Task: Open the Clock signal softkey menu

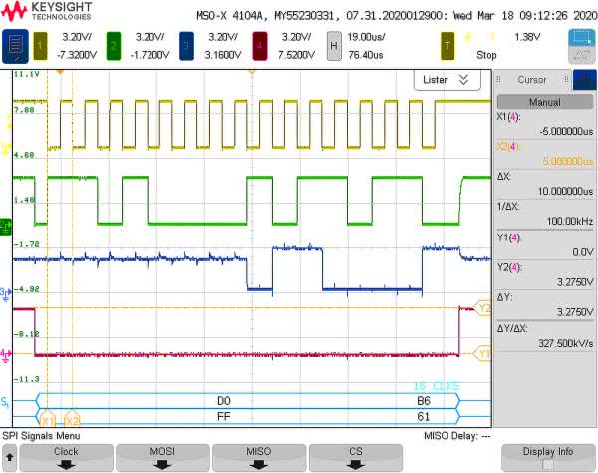Action: (x=66, y=458)
